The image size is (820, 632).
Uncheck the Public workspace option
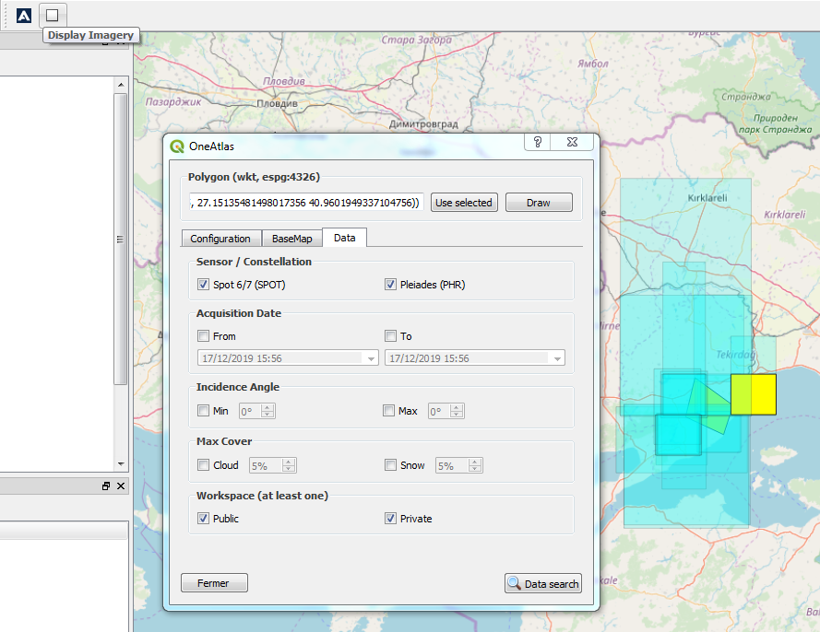pos(204,518)
